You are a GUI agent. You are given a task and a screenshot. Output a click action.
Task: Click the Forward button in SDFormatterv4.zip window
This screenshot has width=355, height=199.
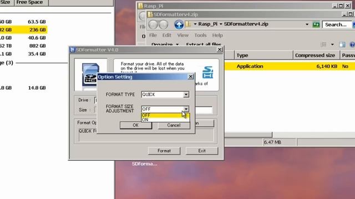pyautogui.click(x=163, y=24)
